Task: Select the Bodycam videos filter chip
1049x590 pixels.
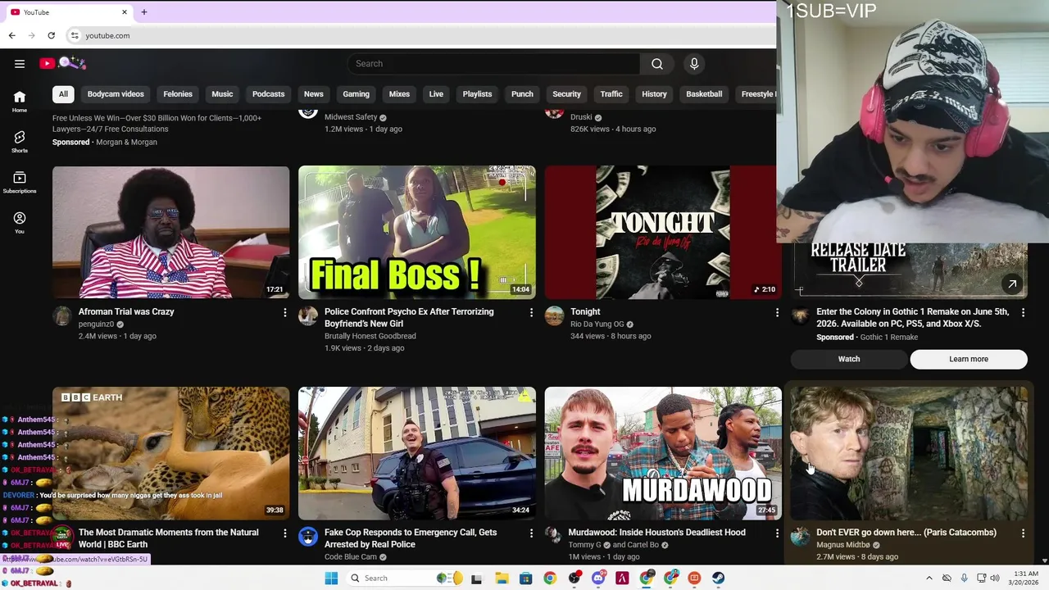Action: [116, 94]
